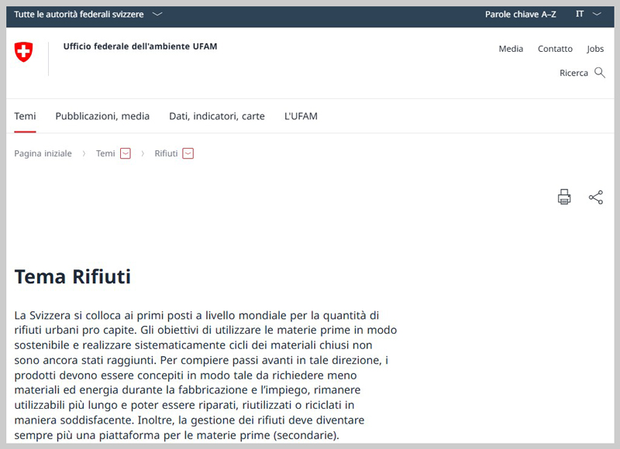The width and height of the screenshot is (620, 449).
Task: Expand the Temi breadcrumb dropdown arrow
Action: click(126, 153)
